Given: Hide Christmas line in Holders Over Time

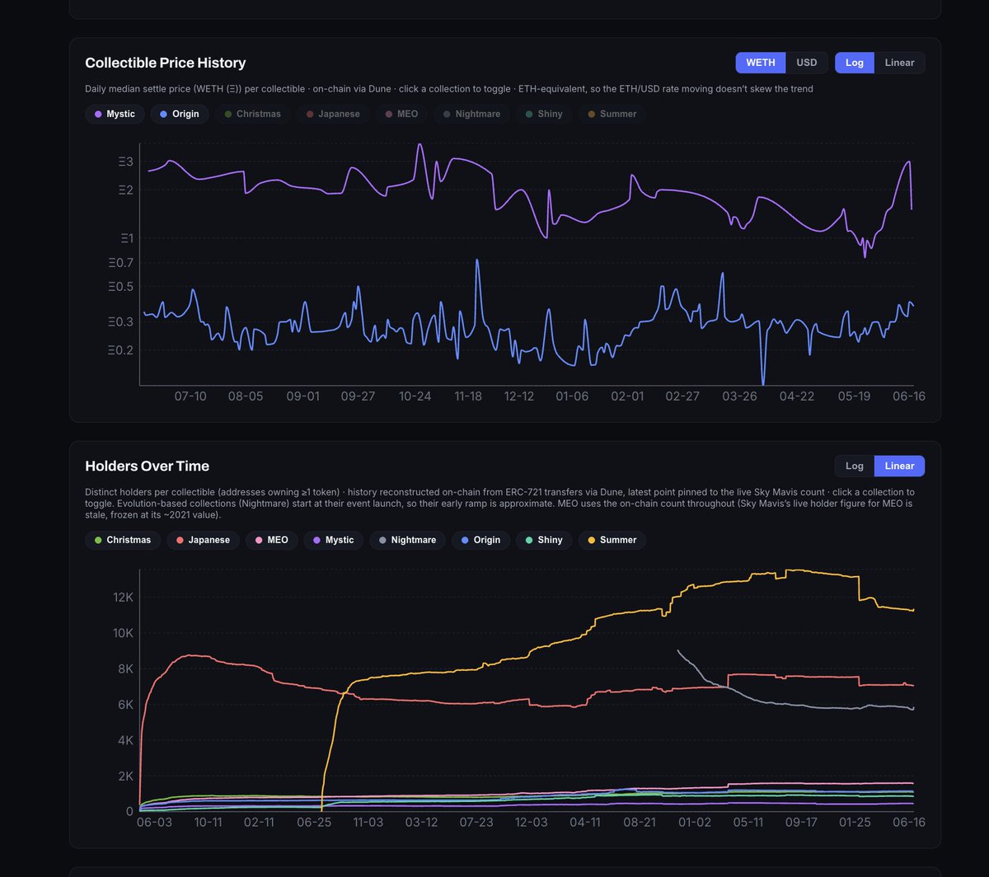Looking at the screenshot, I should point(123,540).
